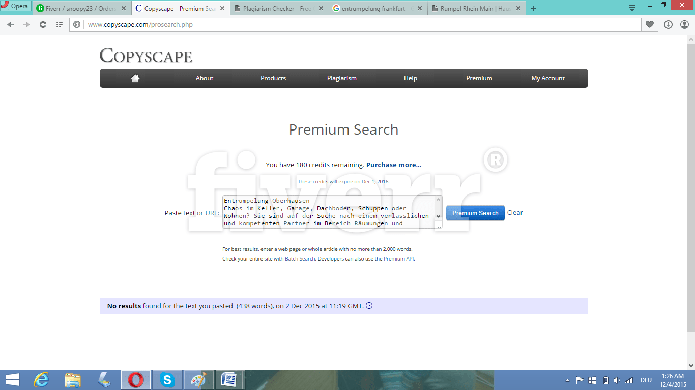
Task: Open Microsoft Word from the taskbar
Action: [229, 380]
